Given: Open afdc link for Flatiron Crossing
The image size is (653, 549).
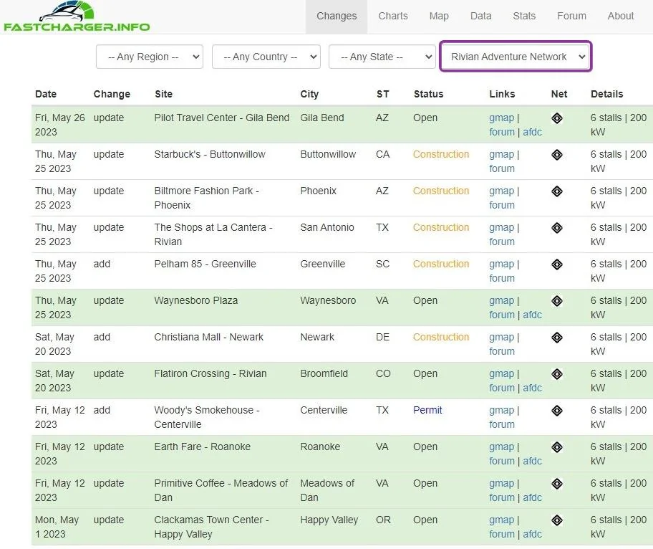Looking at the screenshot, I should (x=532, y=388).
